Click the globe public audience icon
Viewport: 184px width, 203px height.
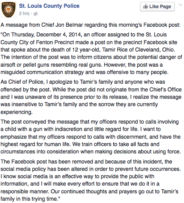tap(36, 14)
